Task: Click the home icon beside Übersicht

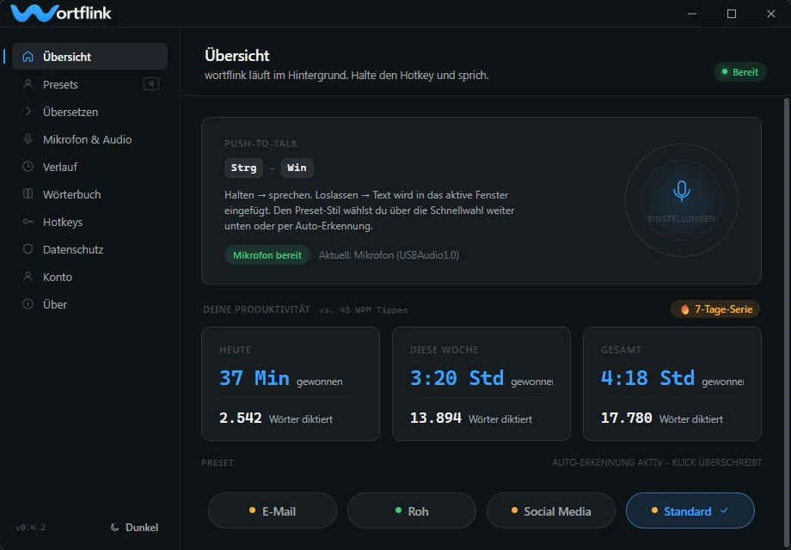Action: pos(28,57)
